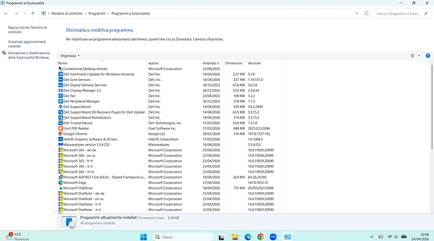Select Microsoft 365 - en-us row
The width and height of the screenshot is (434, 241).
click(170, 156)
